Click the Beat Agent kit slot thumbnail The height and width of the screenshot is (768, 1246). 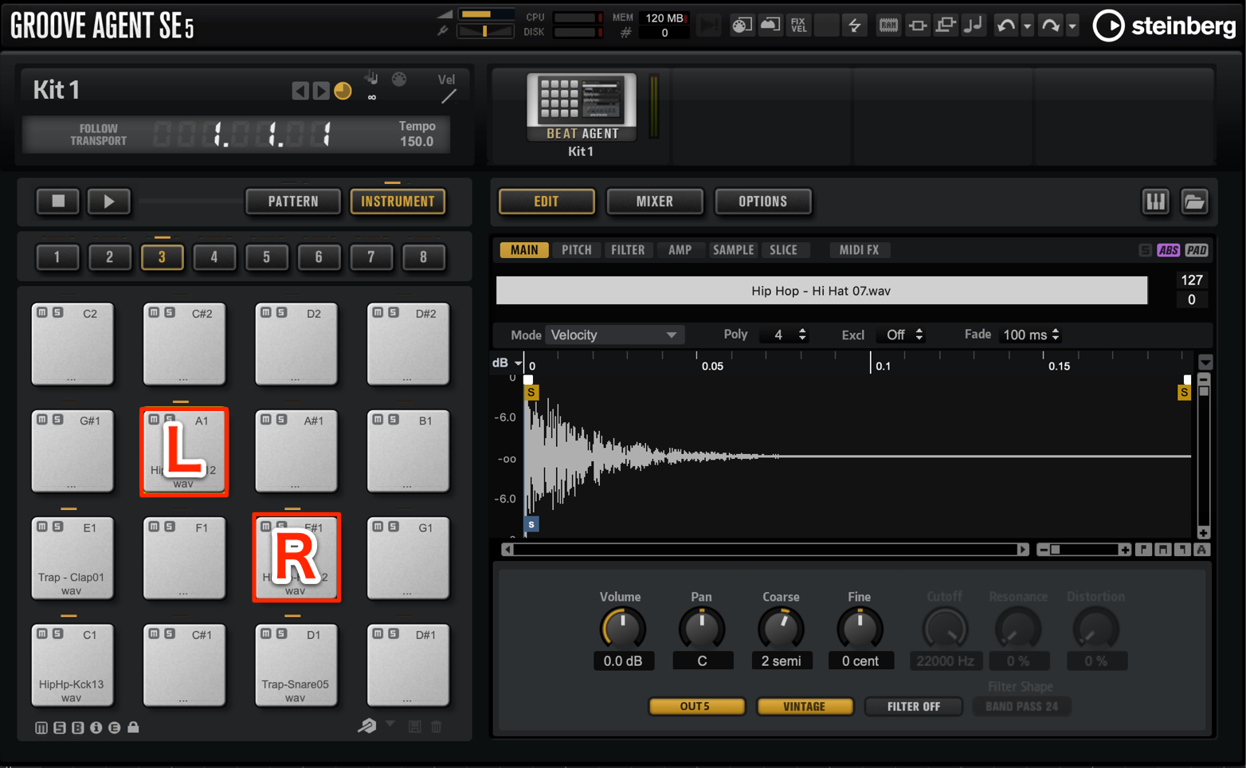582,107
